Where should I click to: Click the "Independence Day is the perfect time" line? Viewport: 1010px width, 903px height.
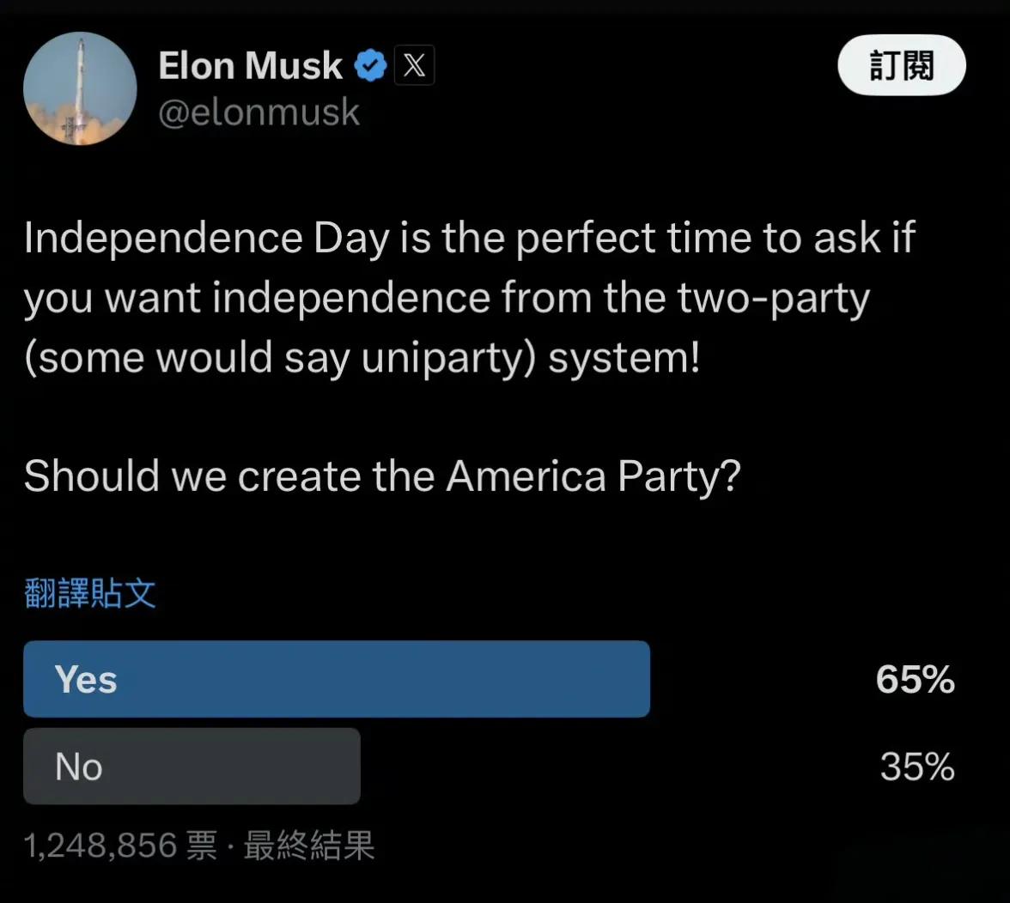[x=470, y=238]
